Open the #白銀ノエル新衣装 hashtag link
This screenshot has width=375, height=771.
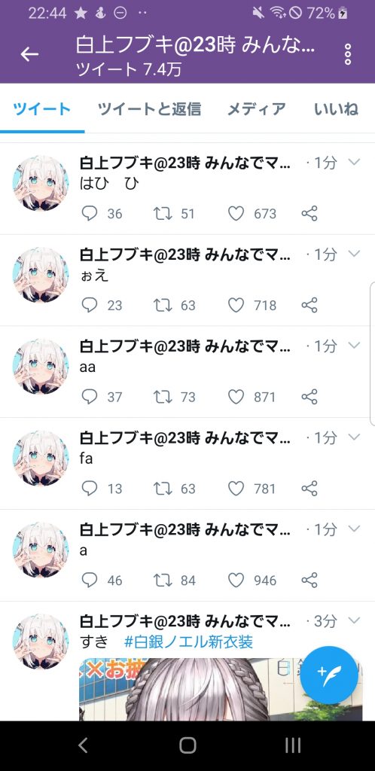189,641
